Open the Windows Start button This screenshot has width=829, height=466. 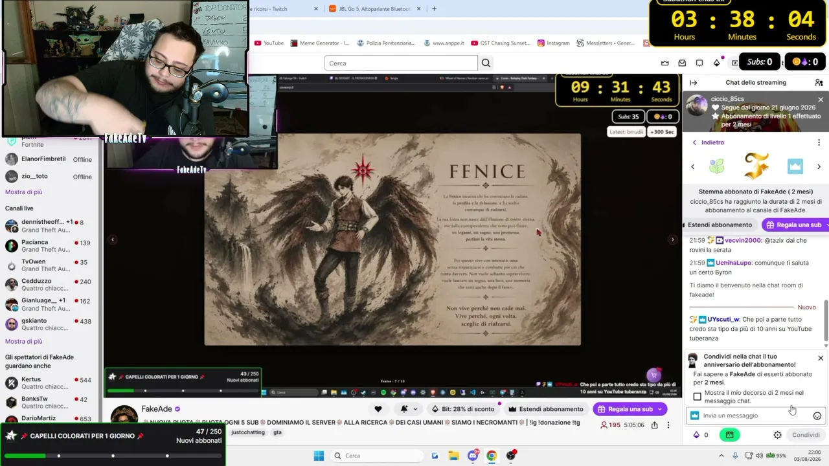pyautogui.click(x=319, y=456)
